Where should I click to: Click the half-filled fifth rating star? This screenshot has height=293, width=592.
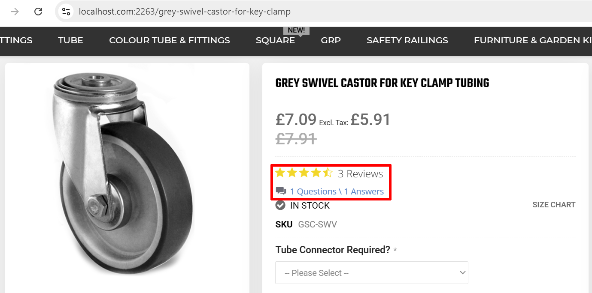click(328, 173)
